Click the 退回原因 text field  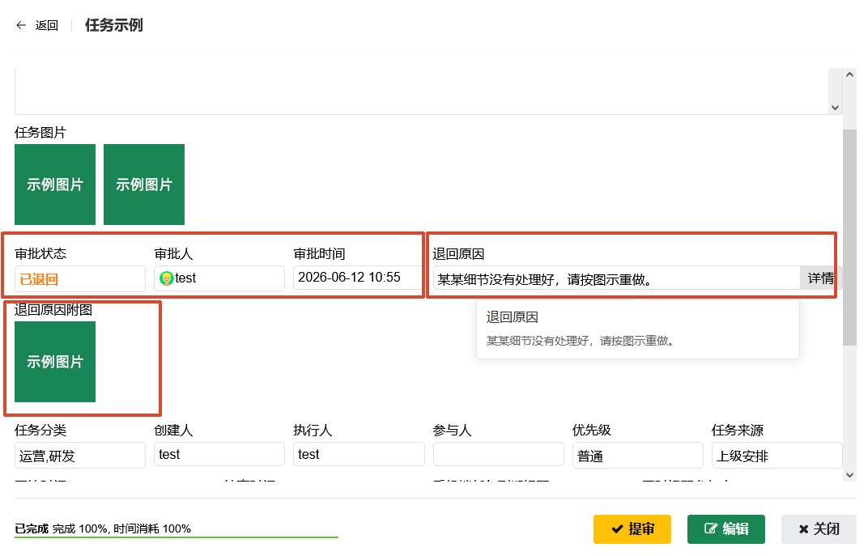616,278
